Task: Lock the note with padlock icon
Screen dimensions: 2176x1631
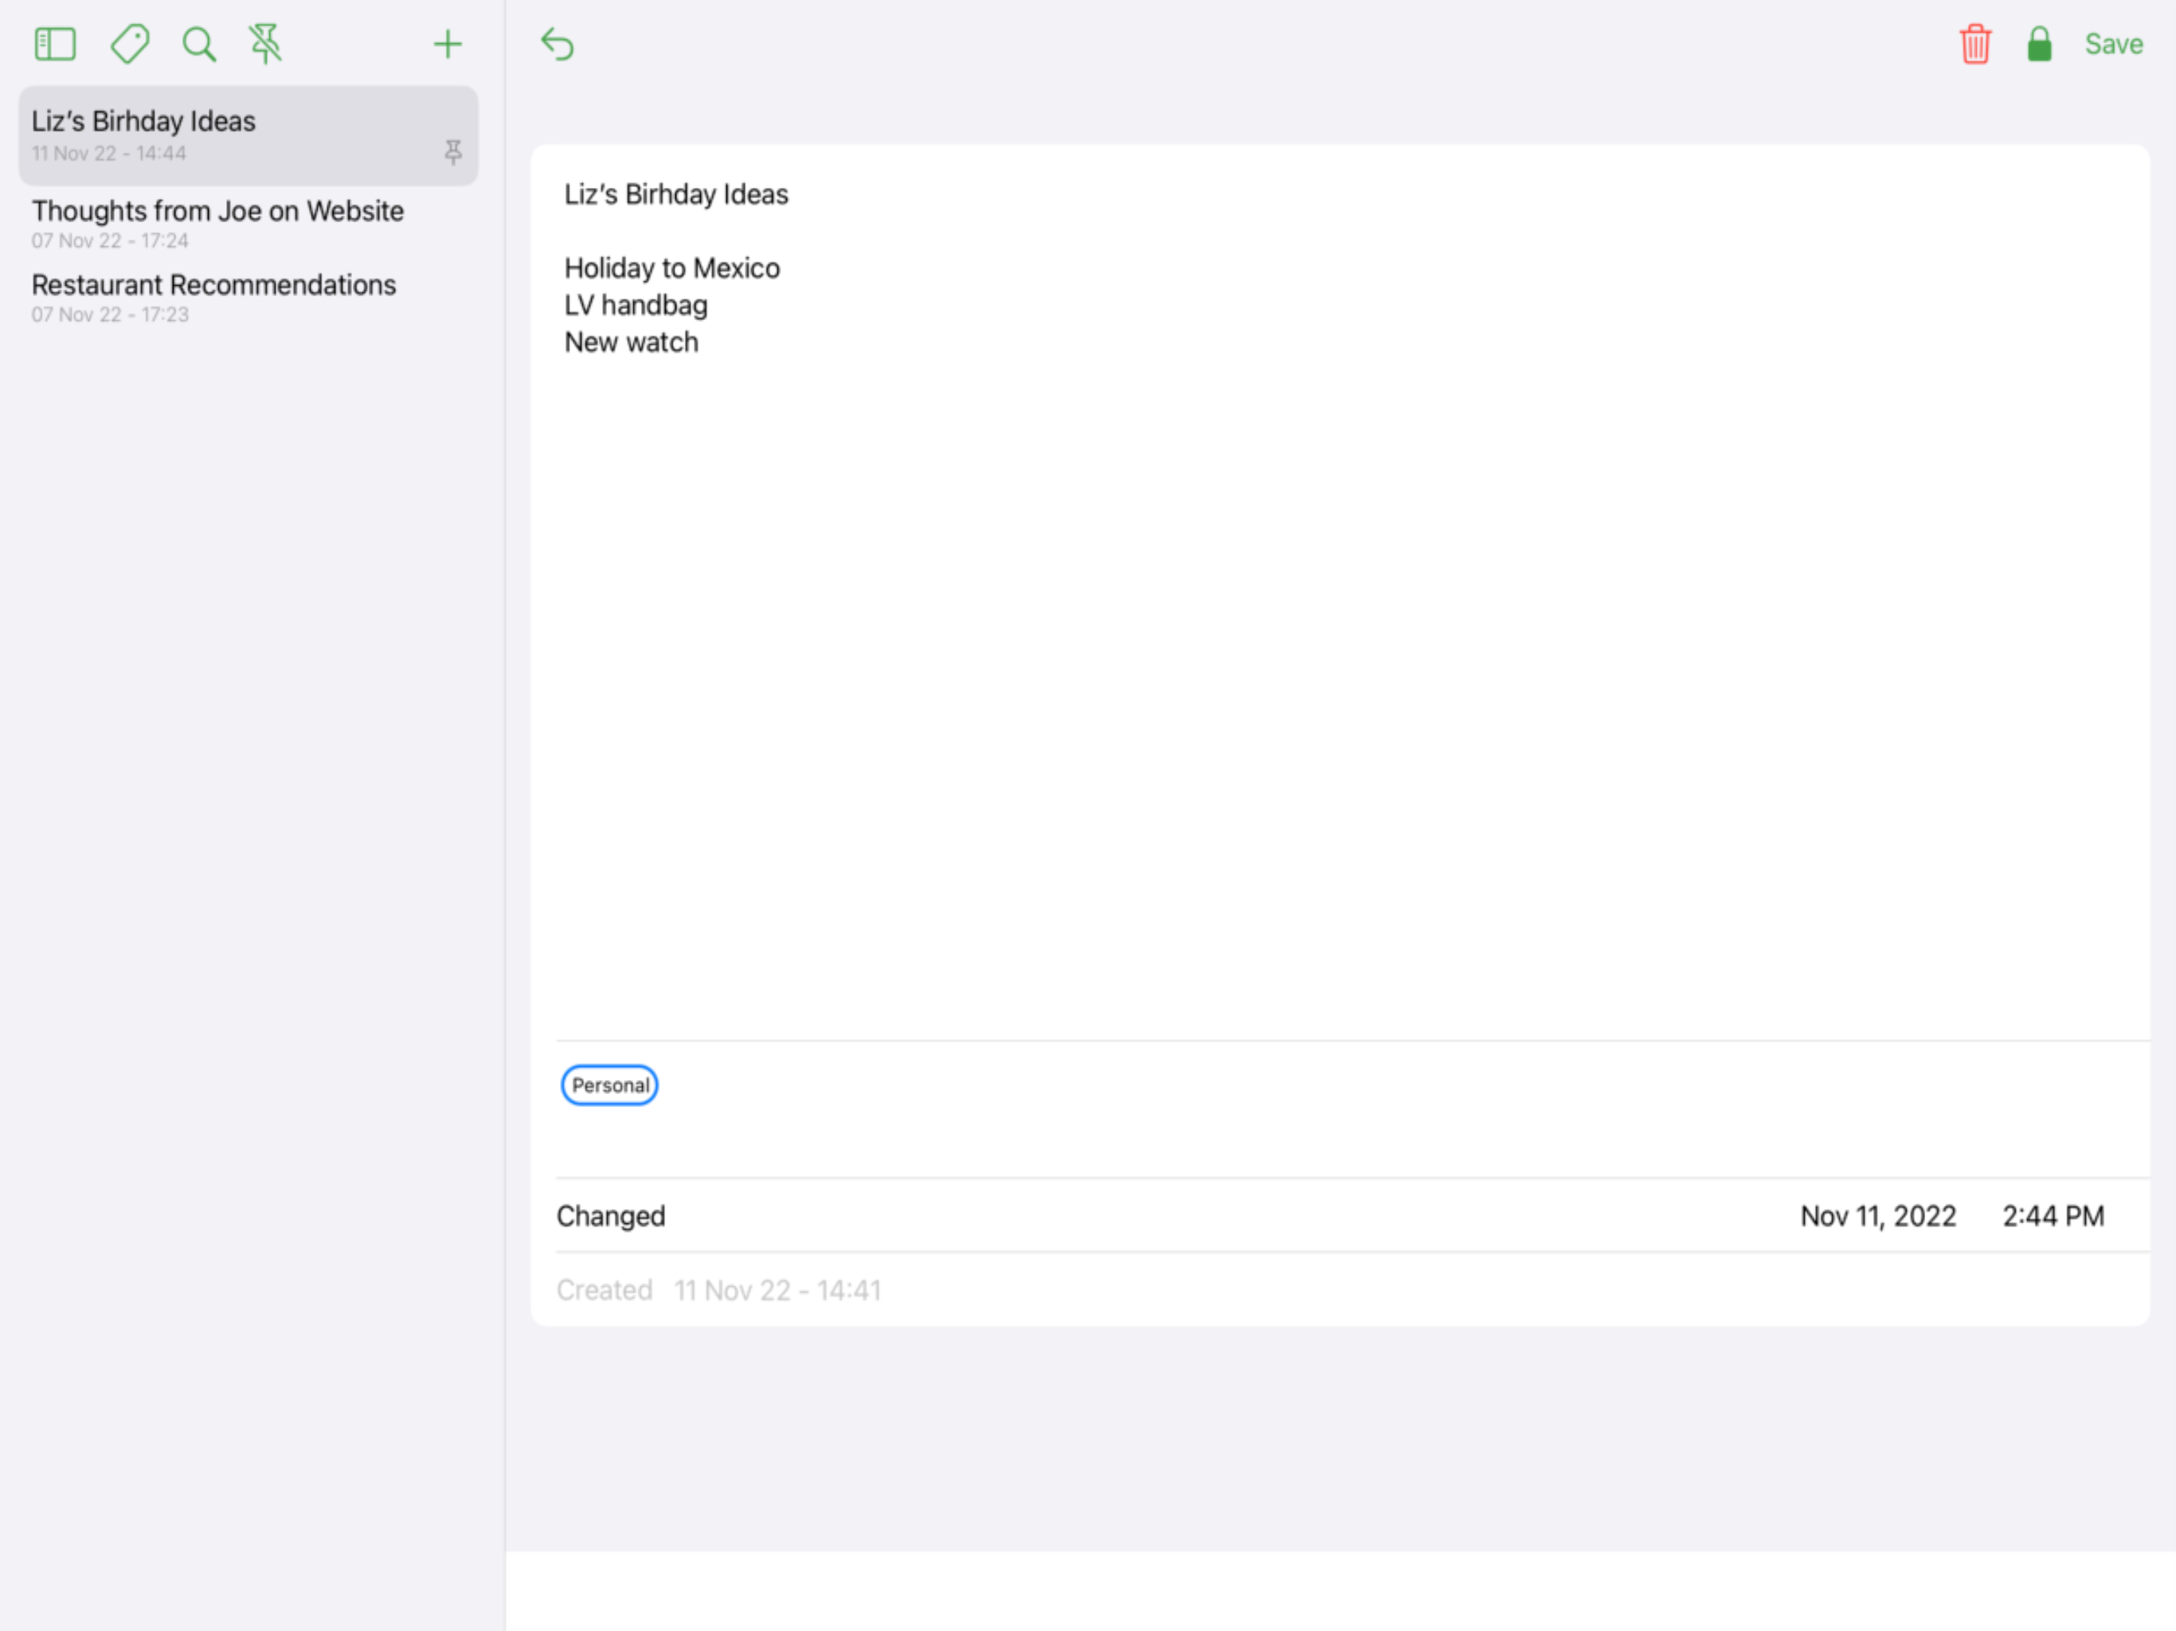Action: 2039,45
